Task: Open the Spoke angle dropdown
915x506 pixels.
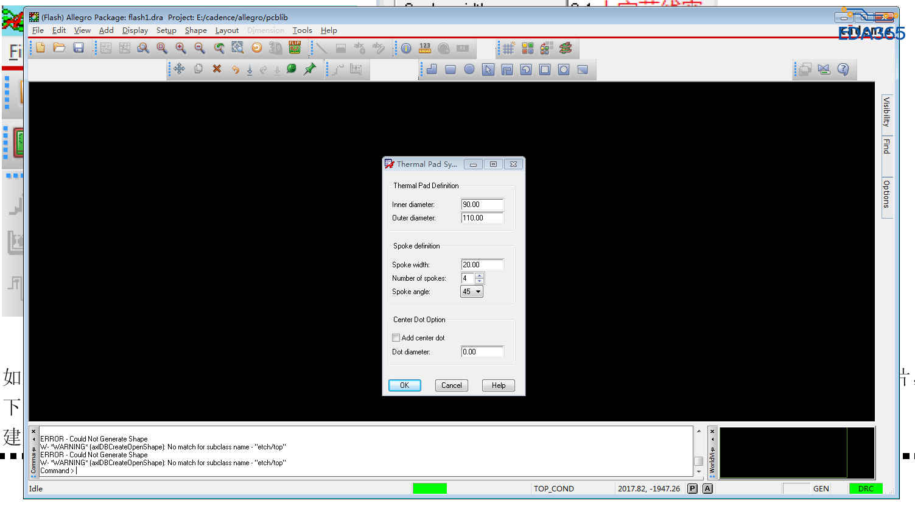Action: tap(472, 292)
